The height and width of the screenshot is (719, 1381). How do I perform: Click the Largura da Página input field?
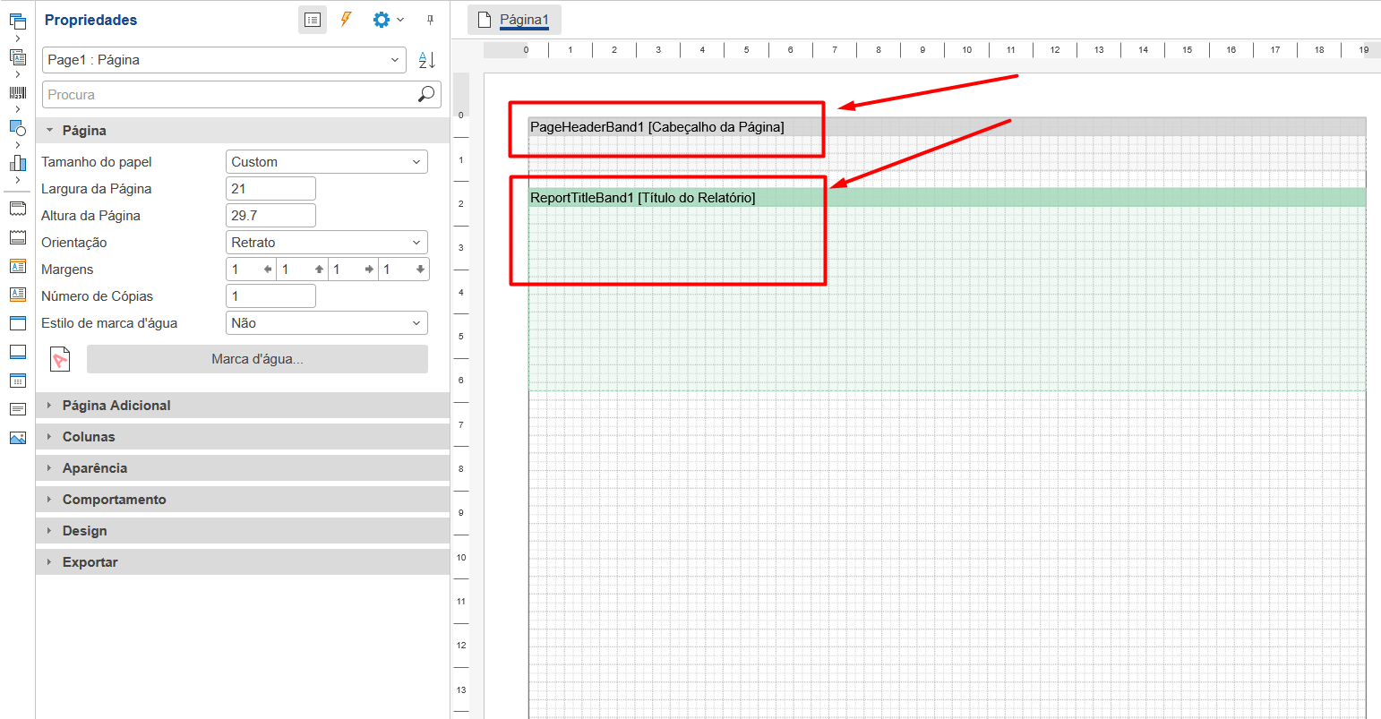click(x=270, y=189)
